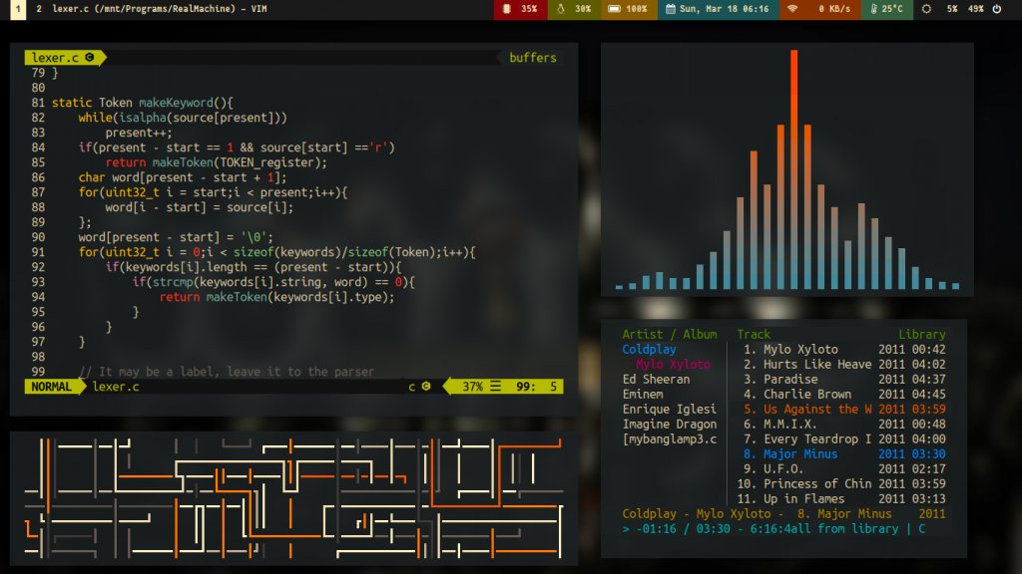Expand the Coldplay artist in library
This screenshot has width=1022, height=574.
(649, 350)
